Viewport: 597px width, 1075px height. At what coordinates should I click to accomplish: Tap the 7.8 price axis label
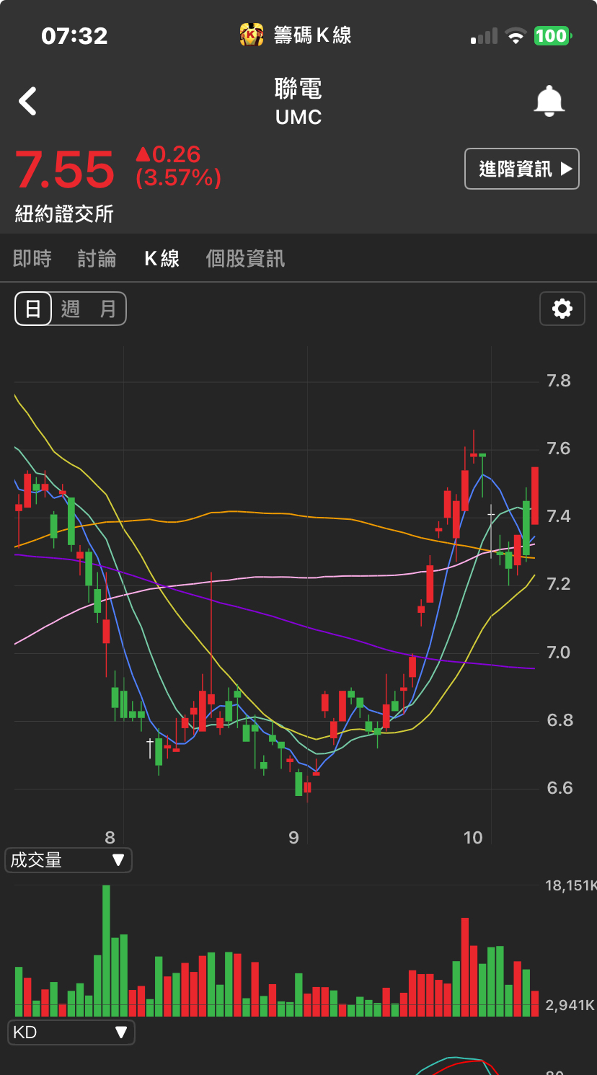559,381
